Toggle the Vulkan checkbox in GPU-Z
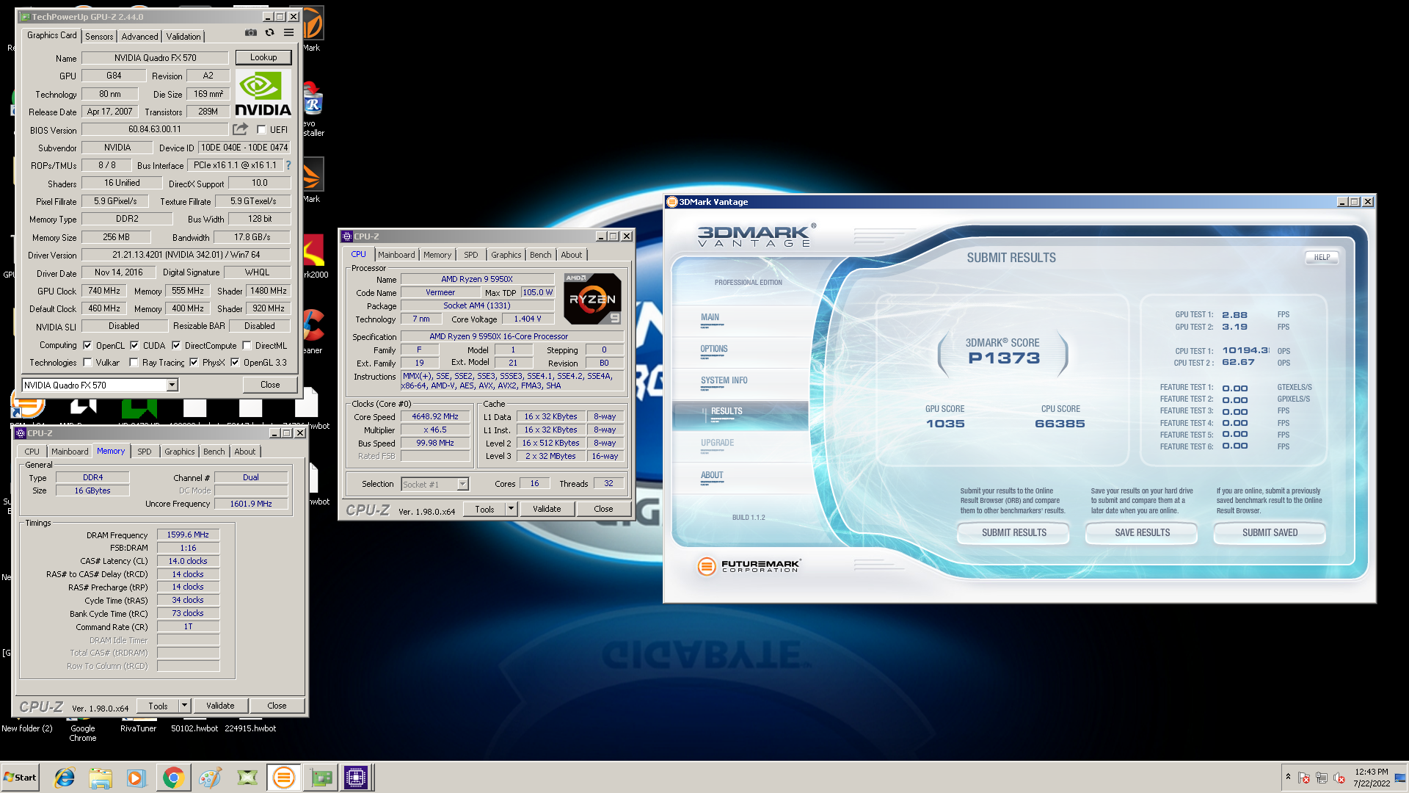 pos(87,362)
